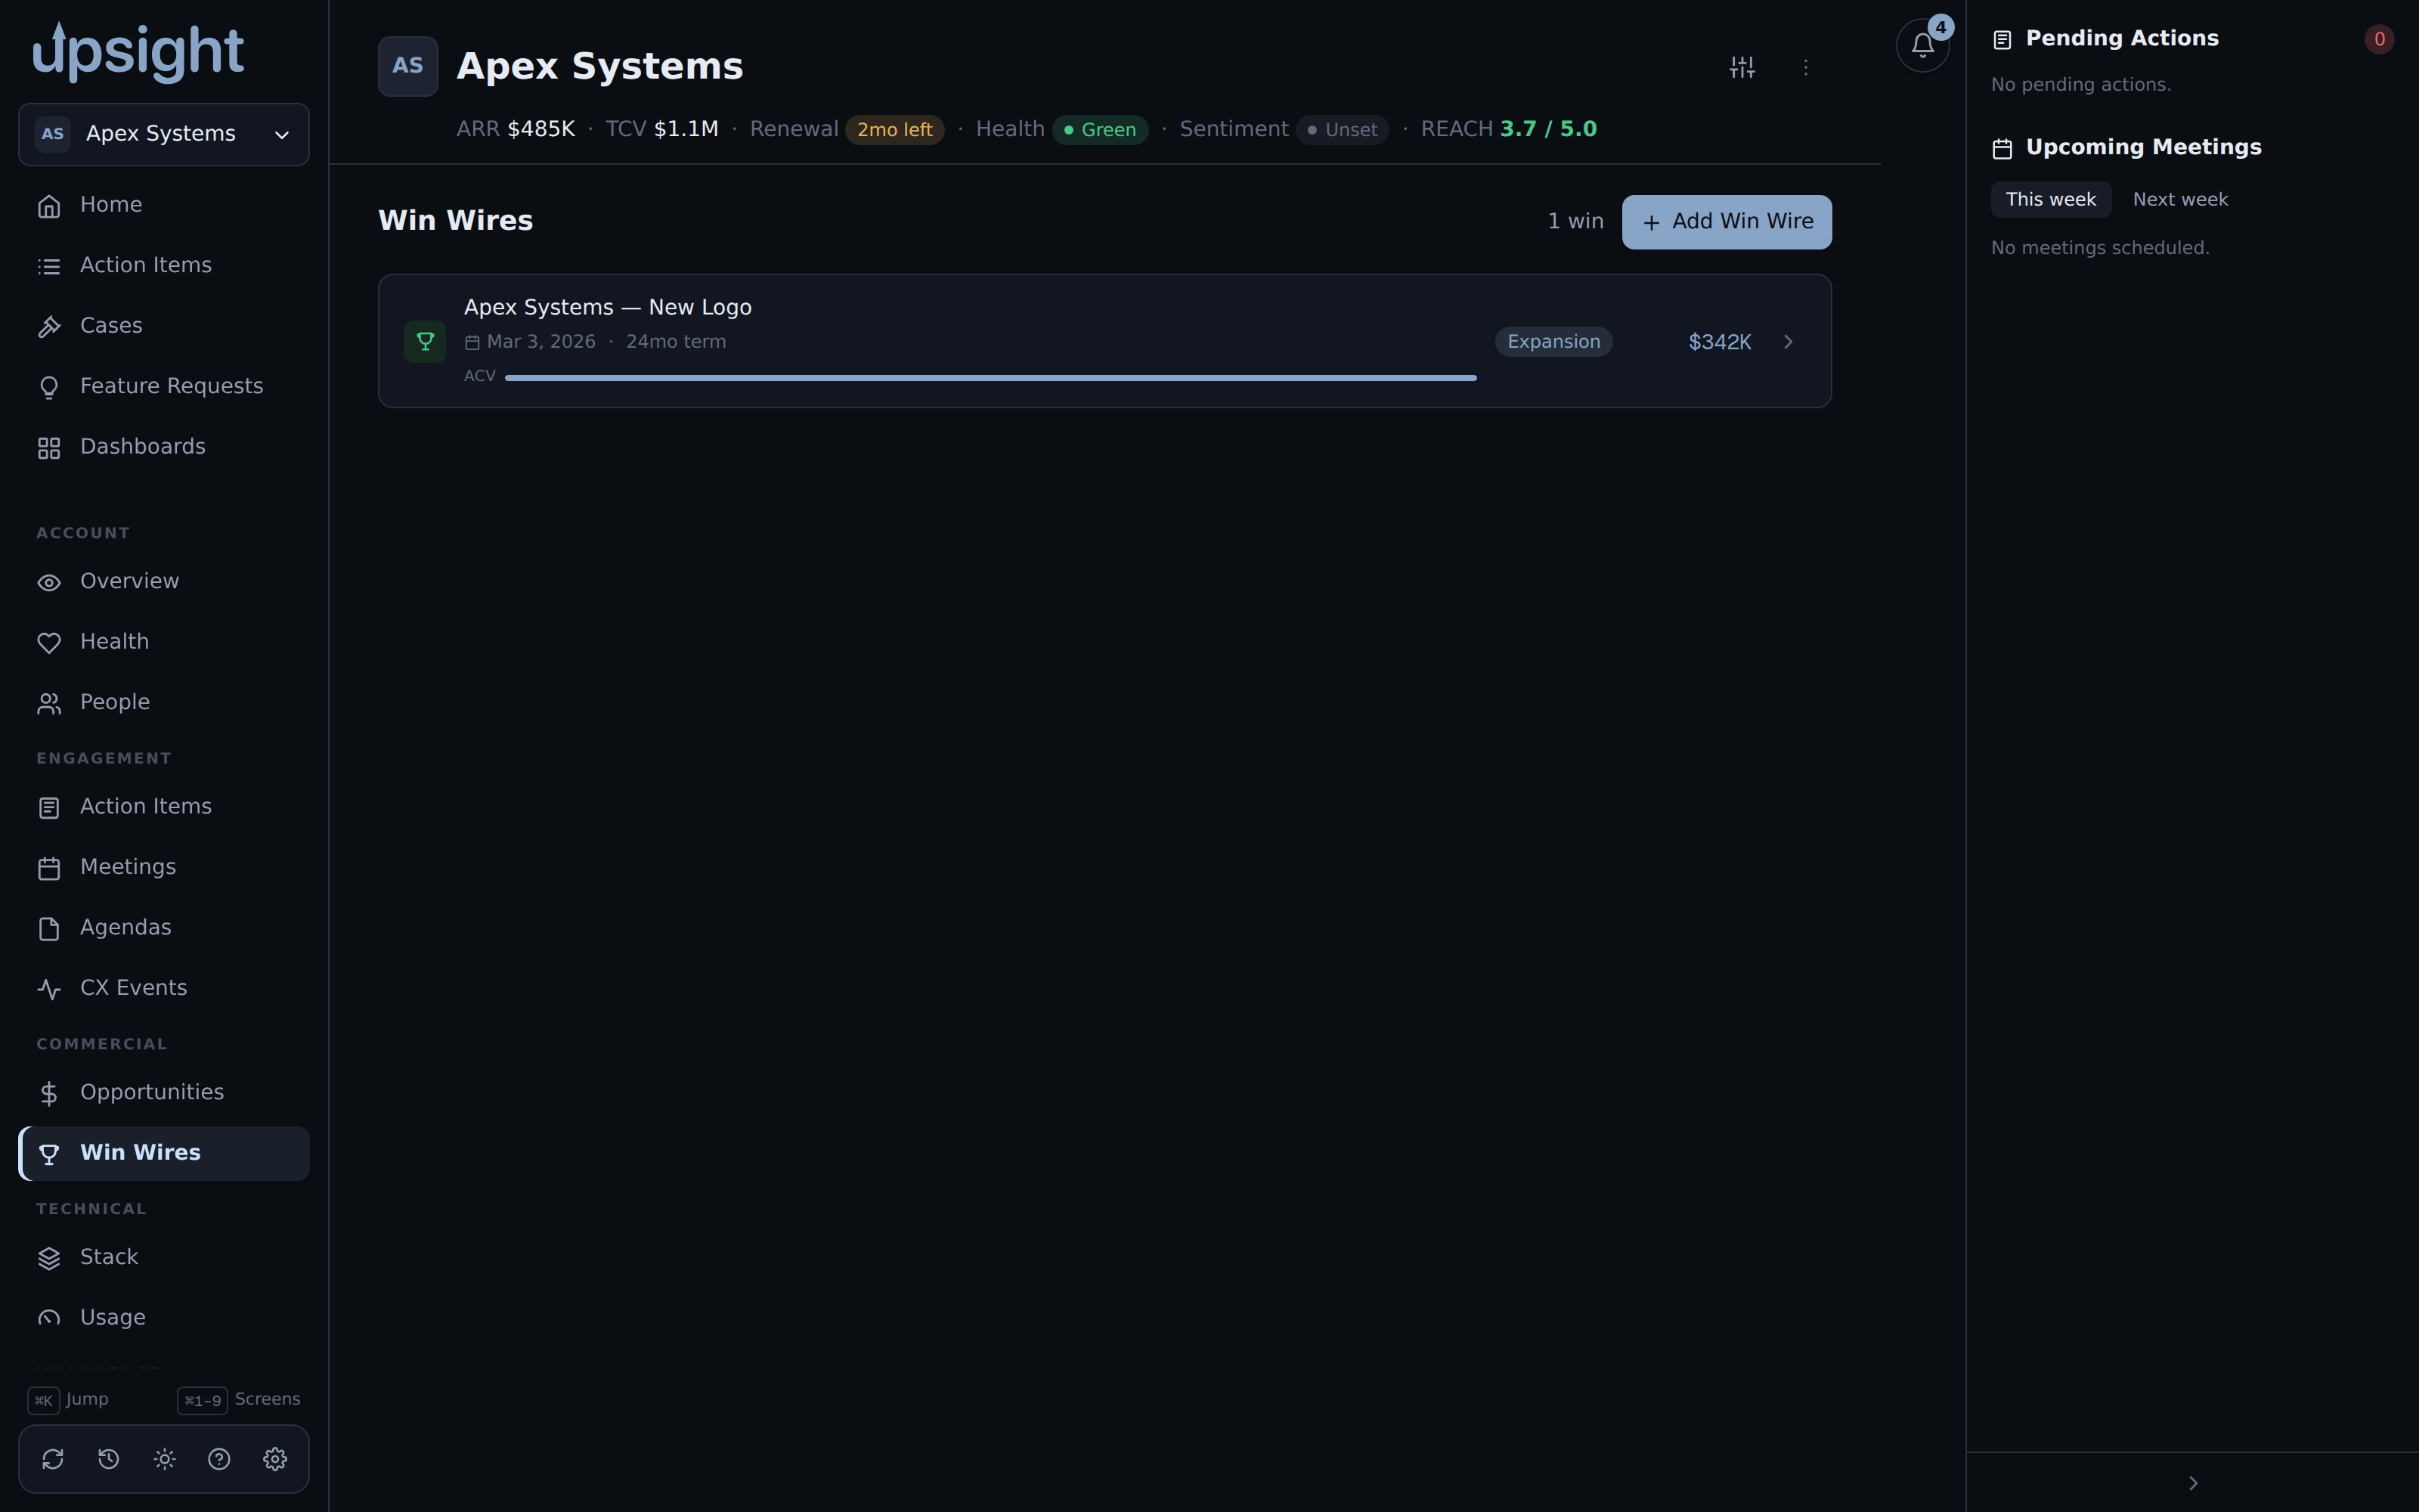Click the AS avatar beside Apex Systems title

tap(408, 66)
